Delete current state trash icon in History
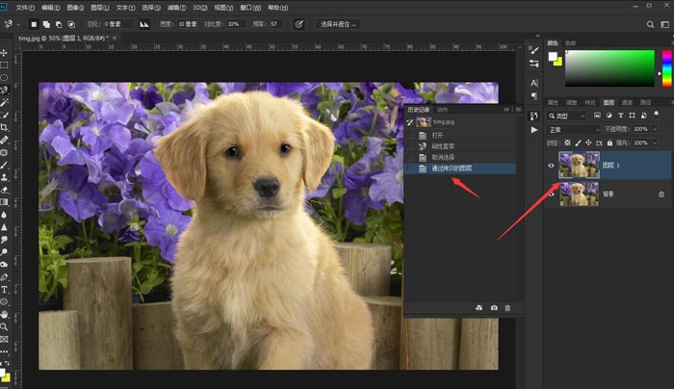The width and height of the screenshot is (674, 389). click(x=507, y=308)
